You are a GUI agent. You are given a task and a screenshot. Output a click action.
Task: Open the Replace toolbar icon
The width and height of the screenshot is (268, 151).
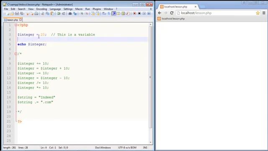[75, 13]
